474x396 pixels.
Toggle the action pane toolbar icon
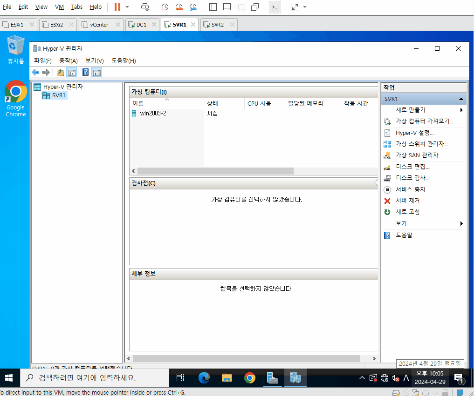tap(97, 73)
